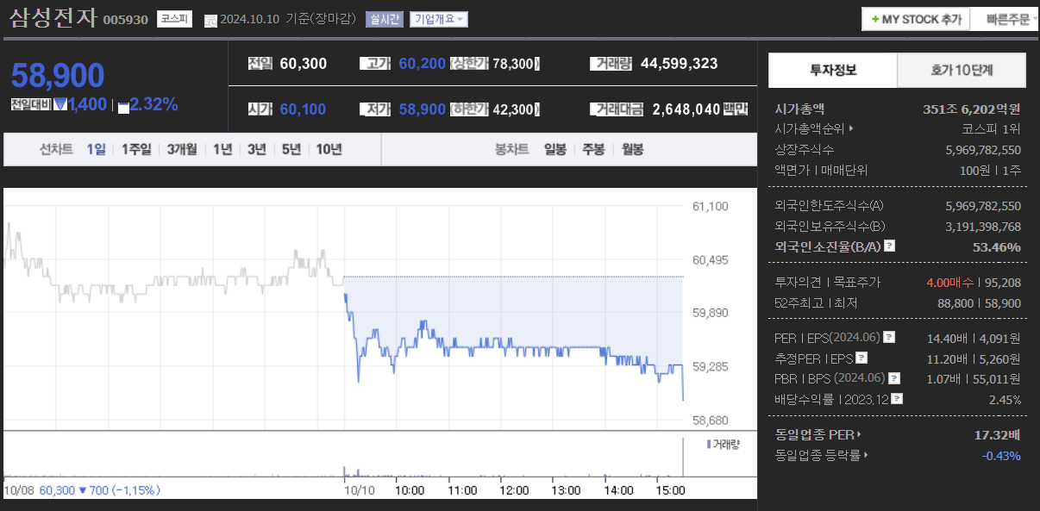Click the 14:00 time axis label
1040x511 pixels.
[618, 490]
